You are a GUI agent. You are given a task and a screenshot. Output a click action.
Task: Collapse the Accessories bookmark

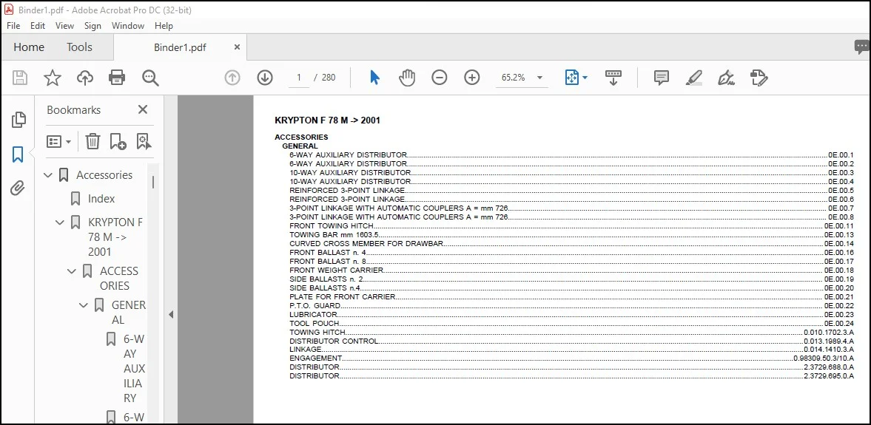point(48,175)
